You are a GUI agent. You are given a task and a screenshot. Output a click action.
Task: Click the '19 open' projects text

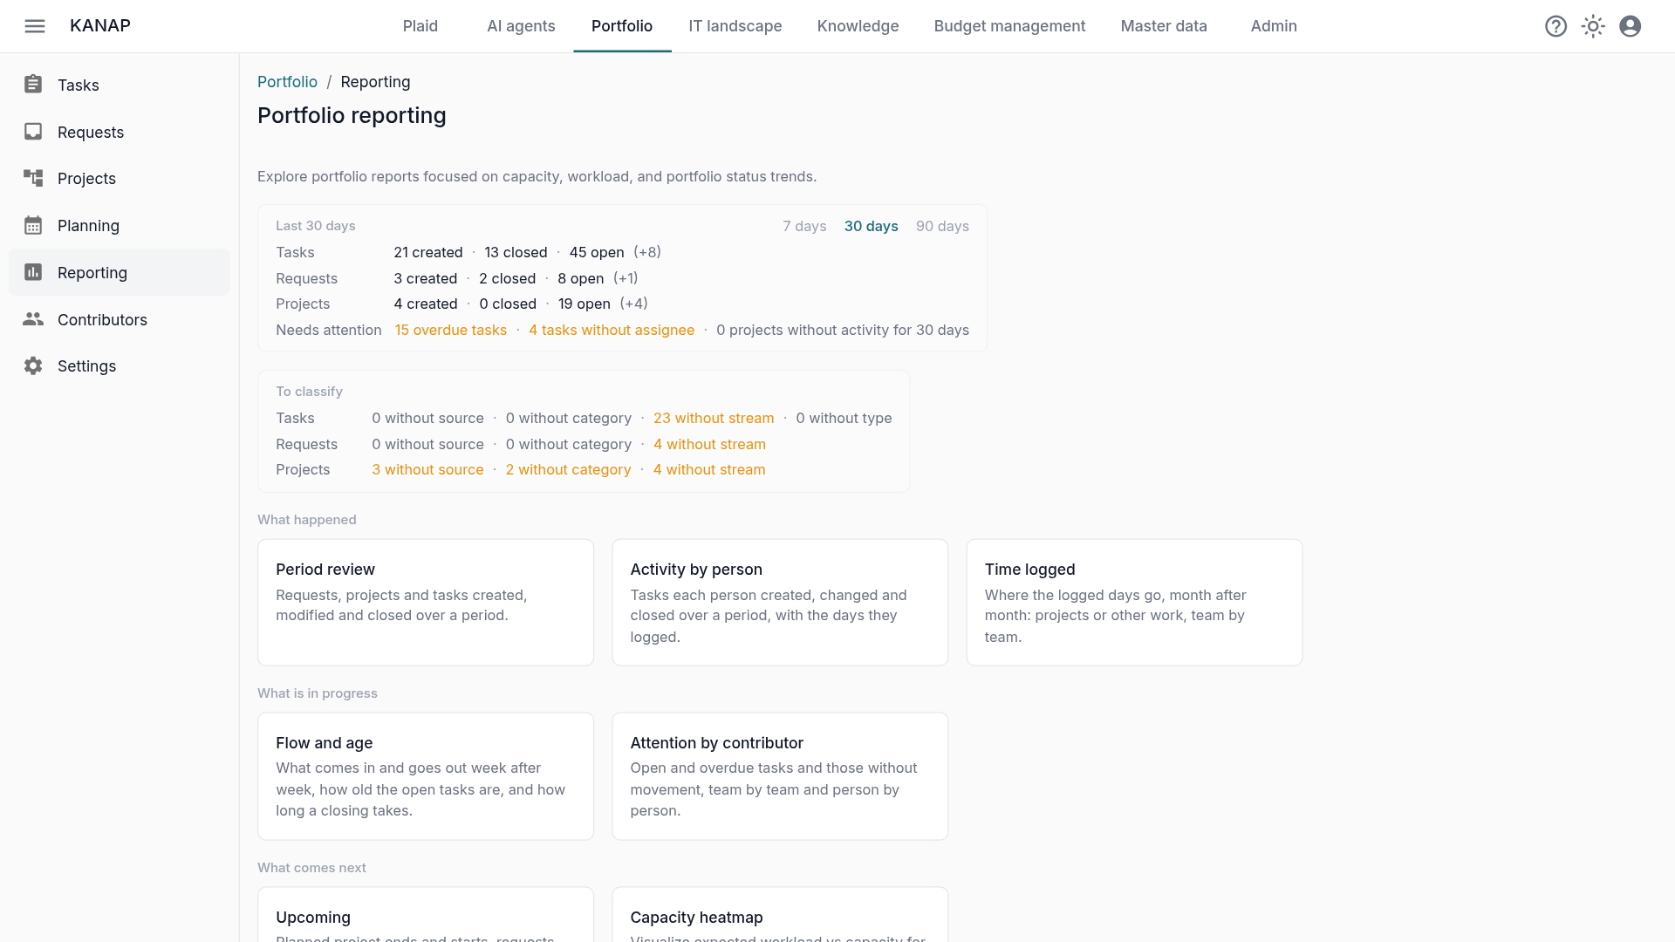(x=585, y=304)
